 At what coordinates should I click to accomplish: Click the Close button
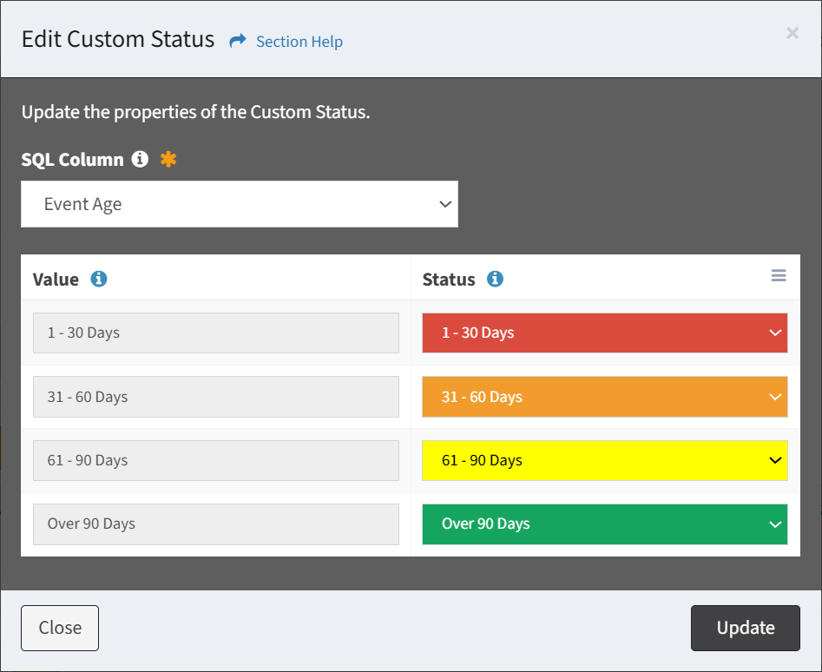(60, 628)
